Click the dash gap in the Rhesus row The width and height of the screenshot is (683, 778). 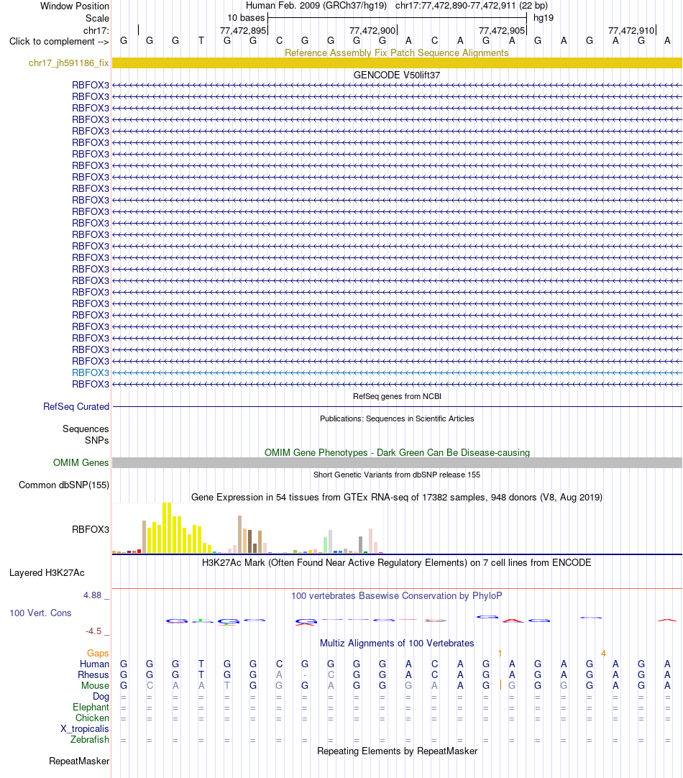point(305,674)
